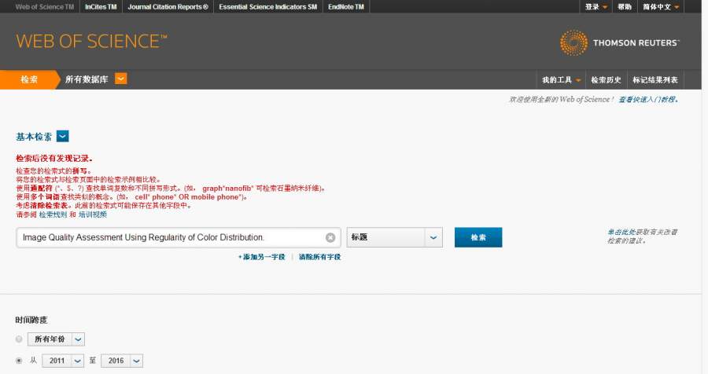Click +添加另一字段 add field link

point(261,257)
